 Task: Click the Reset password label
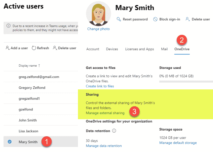click(x=135, y=19)
